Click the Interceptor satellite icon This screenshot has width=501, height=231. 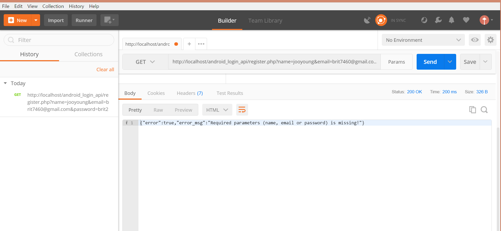[367, 20]
